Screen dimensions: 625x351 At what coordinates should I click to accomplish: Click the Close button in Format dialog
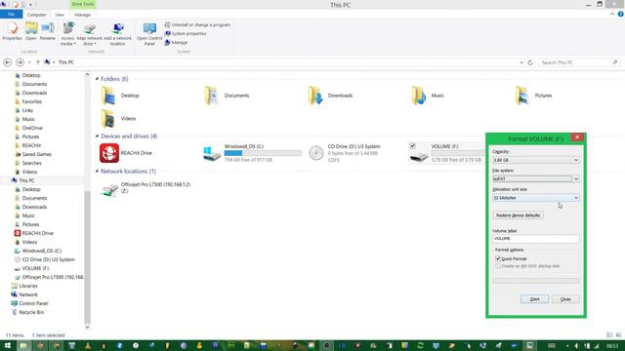point(565,299)
